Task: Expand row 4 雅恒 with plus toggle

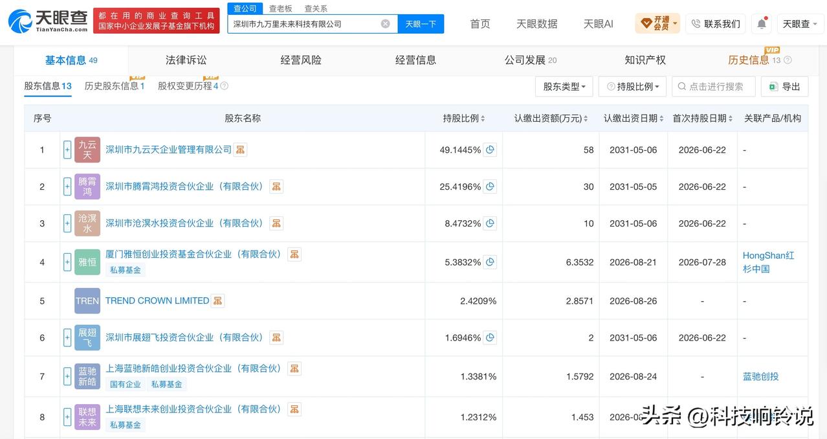Action: tap(67, 262)
